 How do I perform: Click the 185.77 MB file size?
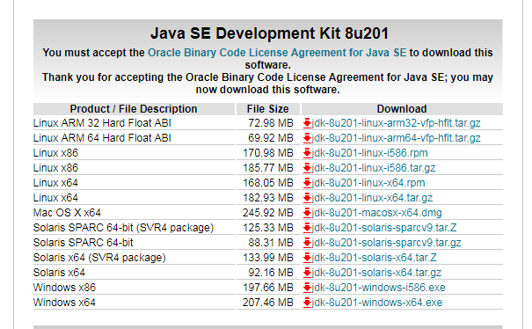[267, 168]
